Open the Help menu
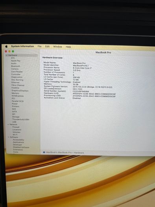Viewport: 155px width, 207px height. coord(68,47)
